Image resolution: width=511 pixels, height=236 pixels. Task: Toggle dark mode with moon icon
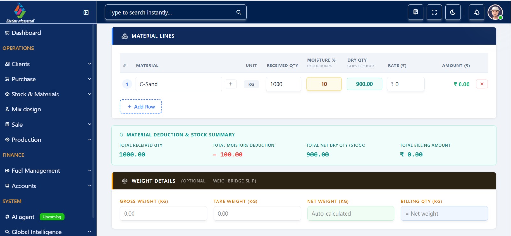pyautogui.click(x=453, y=12)
